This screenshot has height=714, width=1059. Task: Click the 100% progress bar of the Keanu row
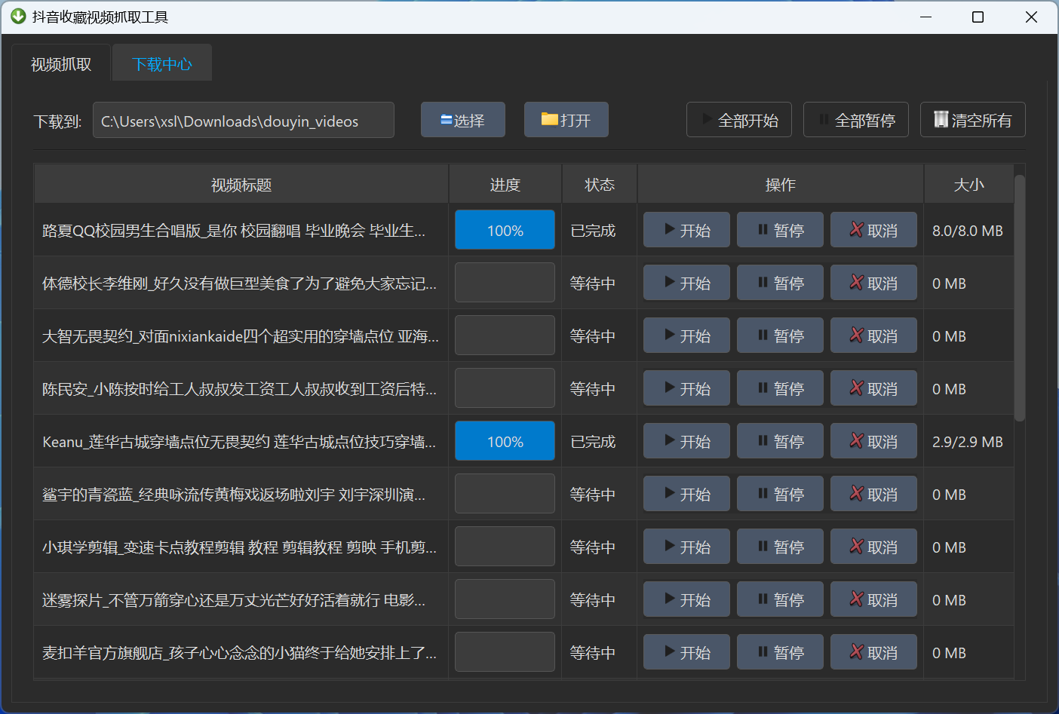505,440
